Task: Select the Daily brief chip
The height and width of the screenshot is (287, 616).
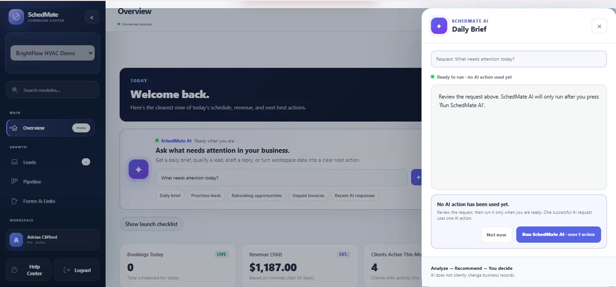Action: pos(170,195)
